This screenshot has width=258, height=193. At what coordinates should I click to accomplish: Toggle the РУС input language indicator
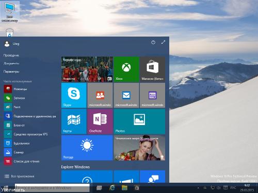coord(233,188)
